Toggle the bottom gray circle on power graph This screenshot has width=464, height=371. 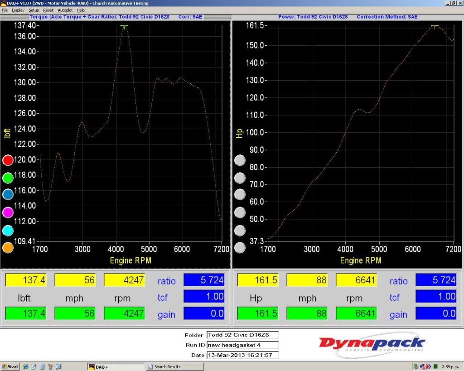tap(240, 248)
